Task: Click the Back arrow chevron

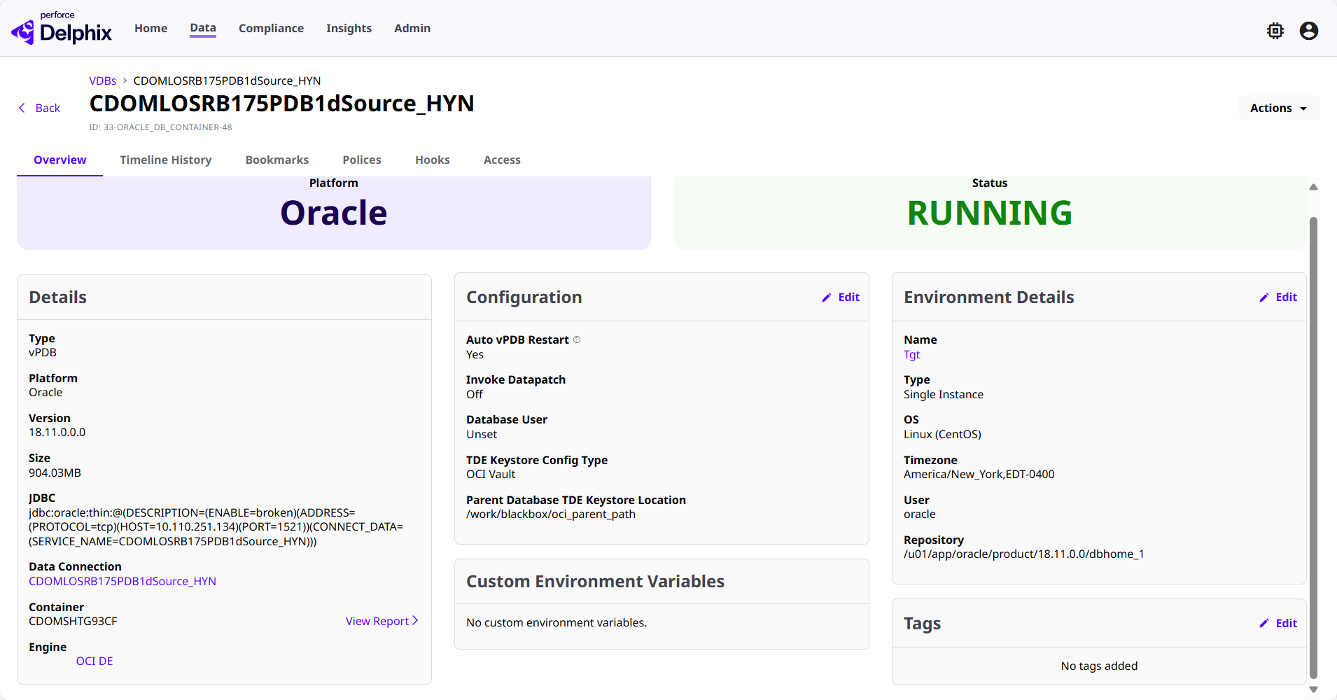Action: click(22, 108)
